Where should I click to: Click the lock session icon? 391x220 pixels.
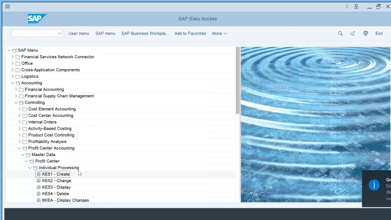(356, 7)
